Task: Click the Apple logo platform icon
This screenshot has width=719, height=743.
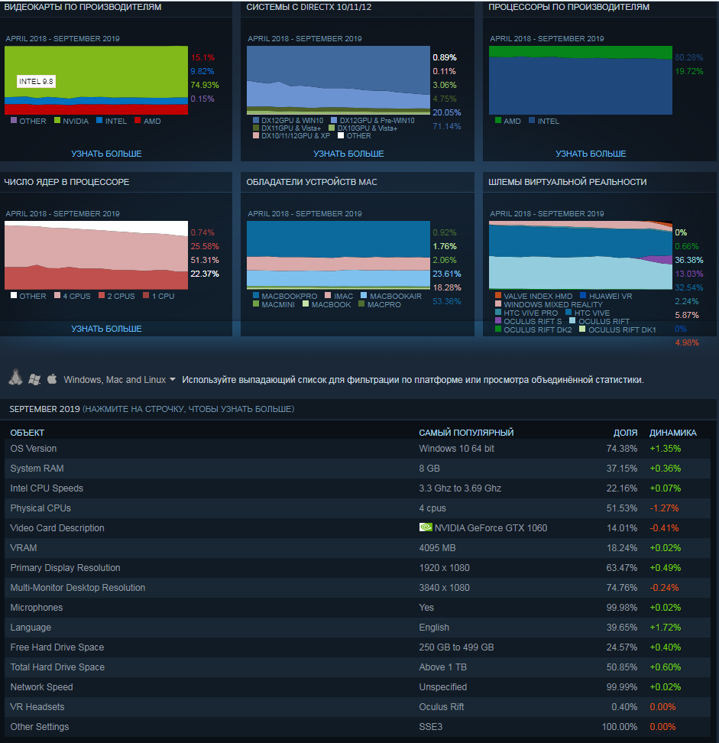Action: [52, 378]
